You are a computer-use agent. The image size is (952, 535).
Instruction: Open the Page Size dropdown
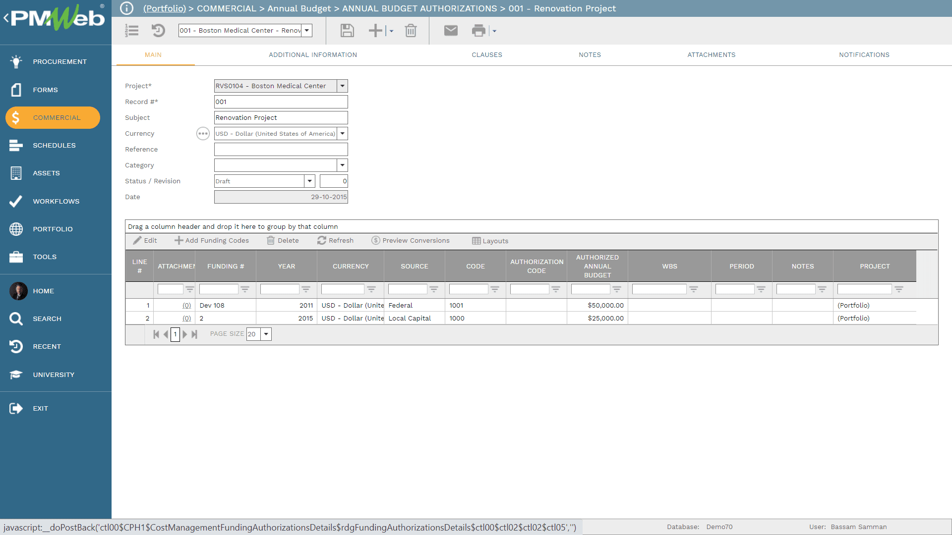266,334
